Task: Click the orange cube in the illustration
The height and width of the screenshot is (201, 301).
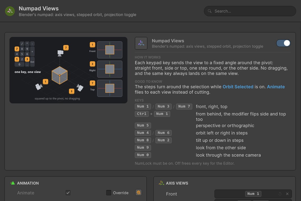Action: [x=60, y=75]
